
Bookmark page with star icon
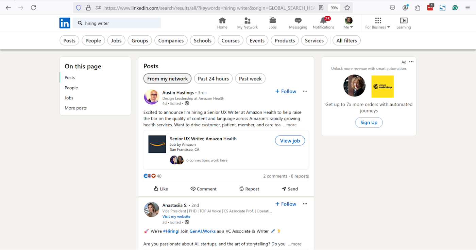347,7
